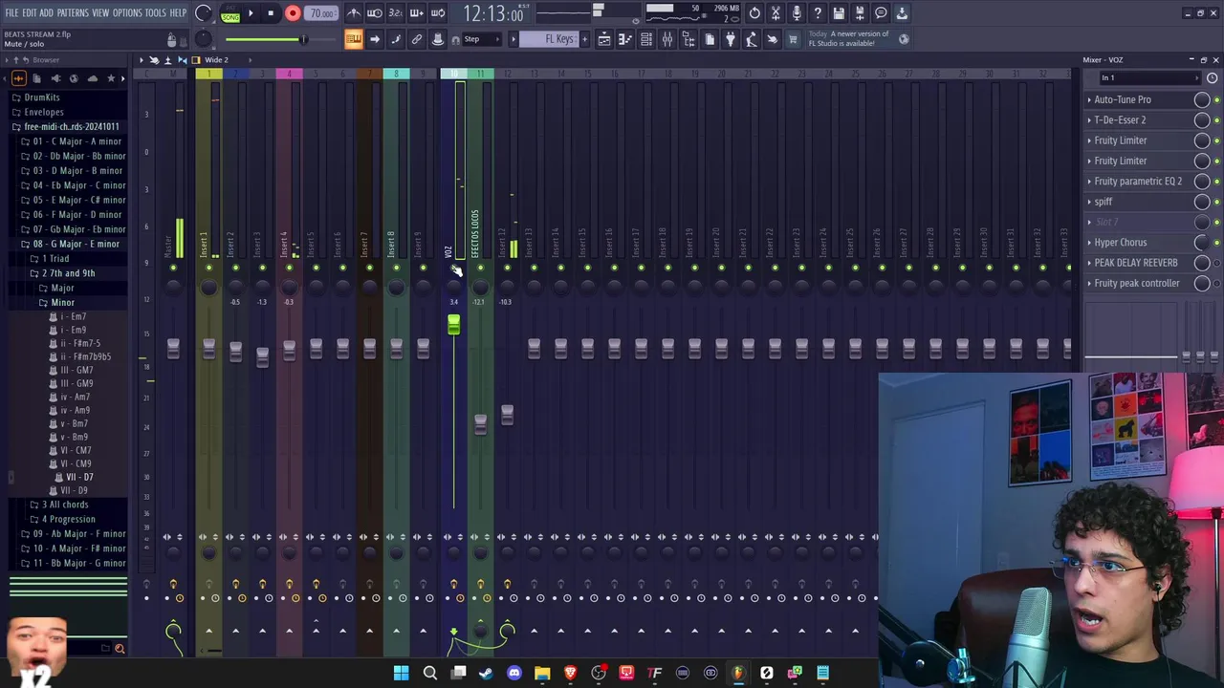The height and width of the screenshot is (688, 1224).
Task: Toggle mute LED on VOZ track
Action: (453, 268)
